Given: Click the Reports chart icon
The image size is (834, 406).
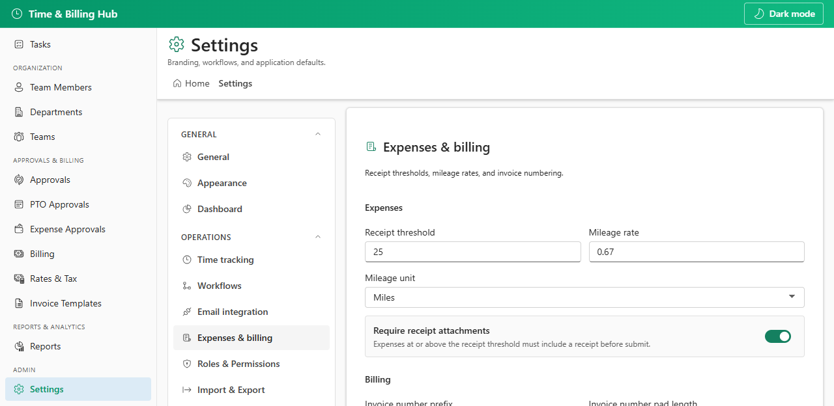Looking at the screenshot, I should tap(19, 346).
